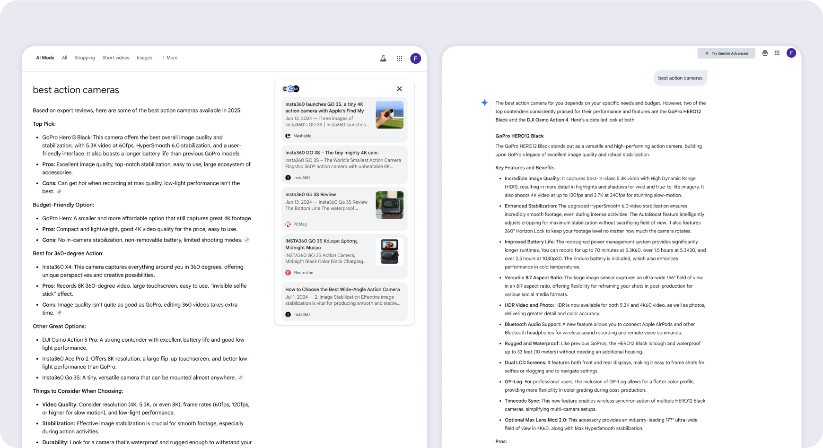Open 'Insta360 launches GO 3S' Mashable card

[344, 120]
